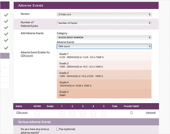Click the third green checkmark in sidebar
The image size is (170, 134).
pos(6,28)
